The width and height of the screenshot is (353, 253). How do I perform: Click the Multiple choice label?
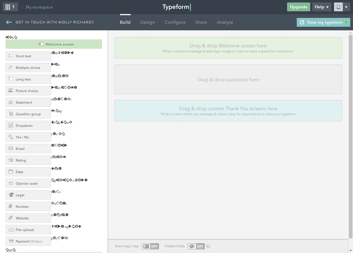coord(28,68)
